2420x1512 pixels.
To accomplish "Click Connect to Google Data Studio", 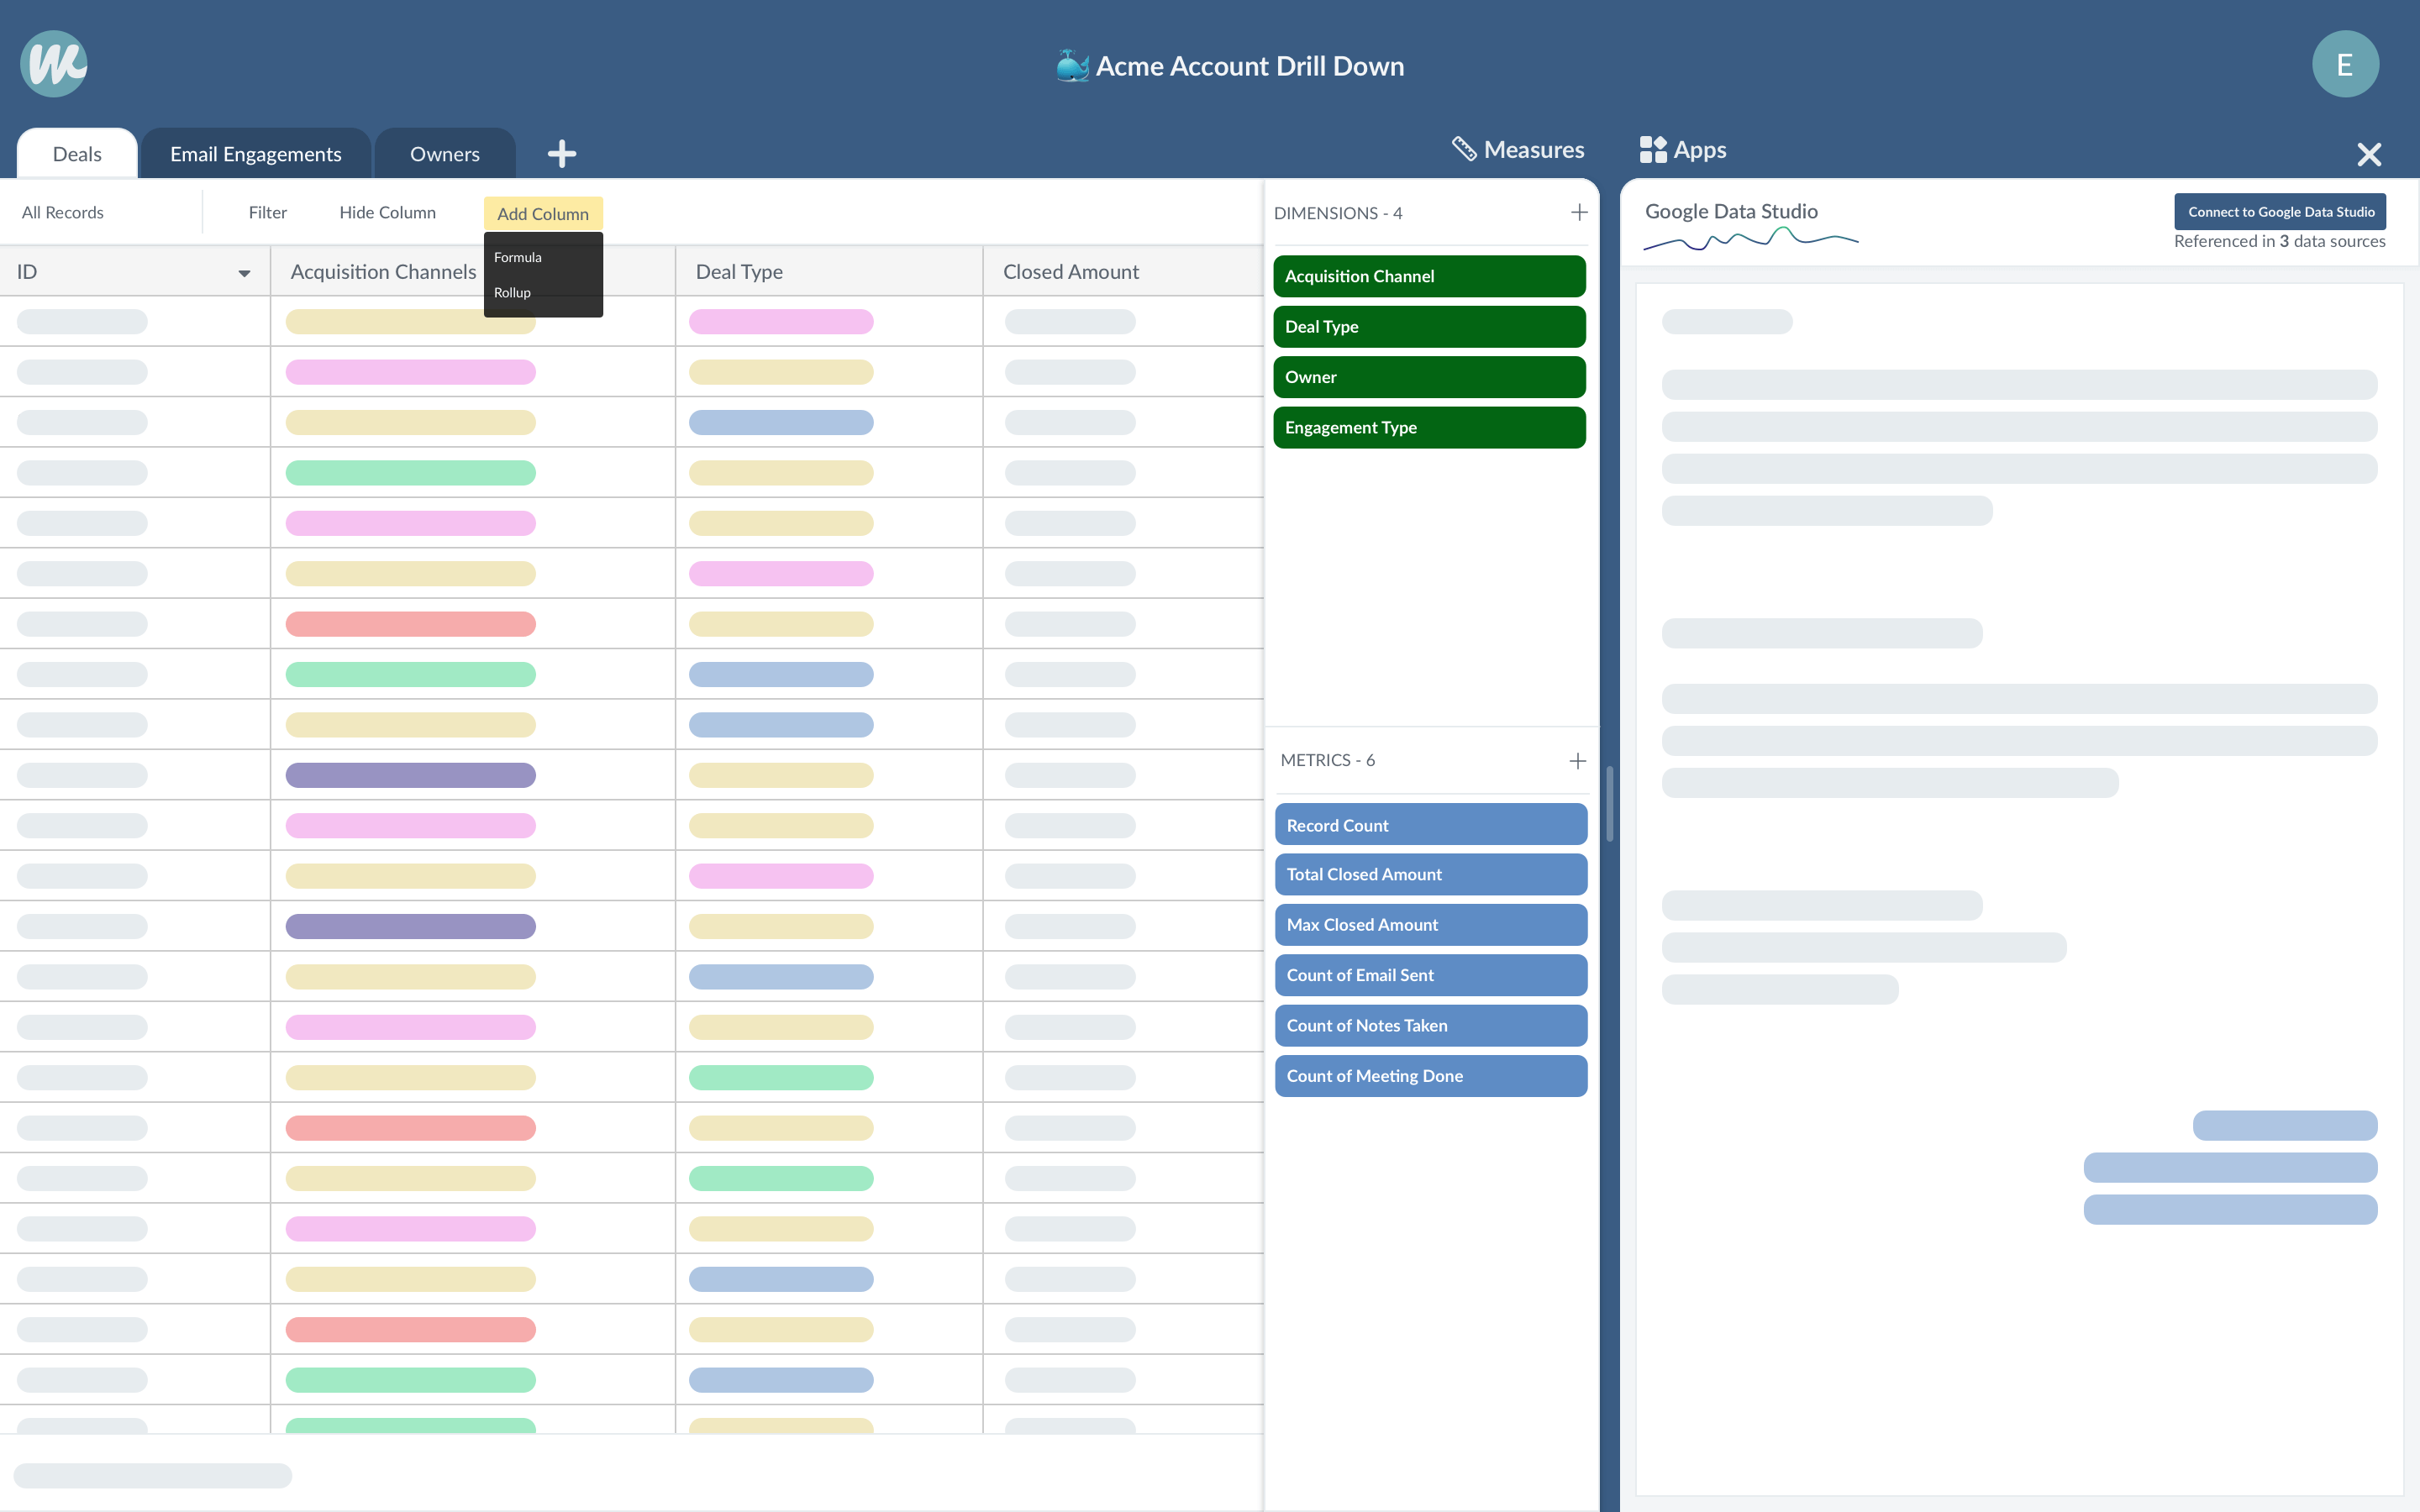I will [x=2280, y=212].
